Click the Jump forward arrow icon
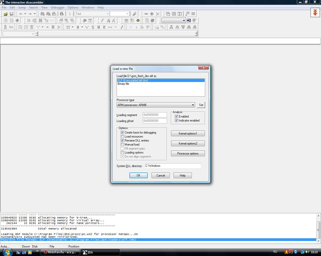The height and width of the screenshot is (256, 321). point(30,14)
